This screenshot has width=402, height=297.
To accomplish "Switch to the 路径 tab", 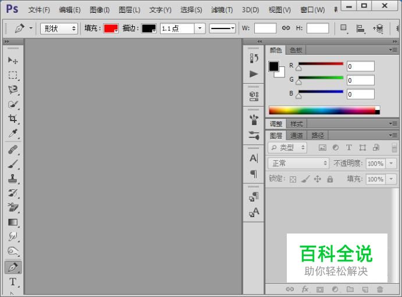I will [318, 135].
